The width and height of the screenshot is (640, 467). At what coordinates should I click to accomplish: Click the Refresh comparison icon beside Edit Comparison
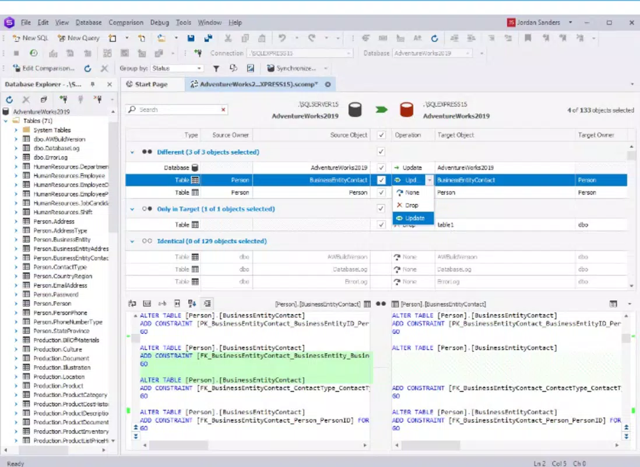[x=87, y=68]
